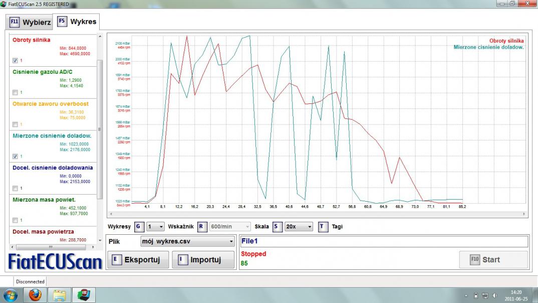The width and height of the screenshot is (538, 303).
Task: Click the I key icon on Importuj
Action: 182,259
